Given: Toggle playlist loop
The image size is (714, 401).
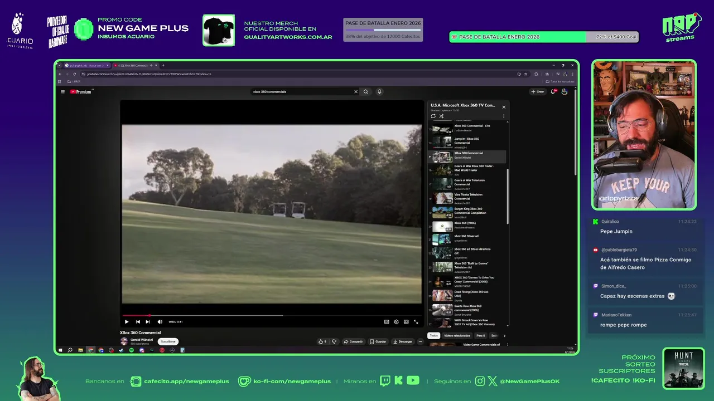Looking at the screenshot, I should [433, 116].
